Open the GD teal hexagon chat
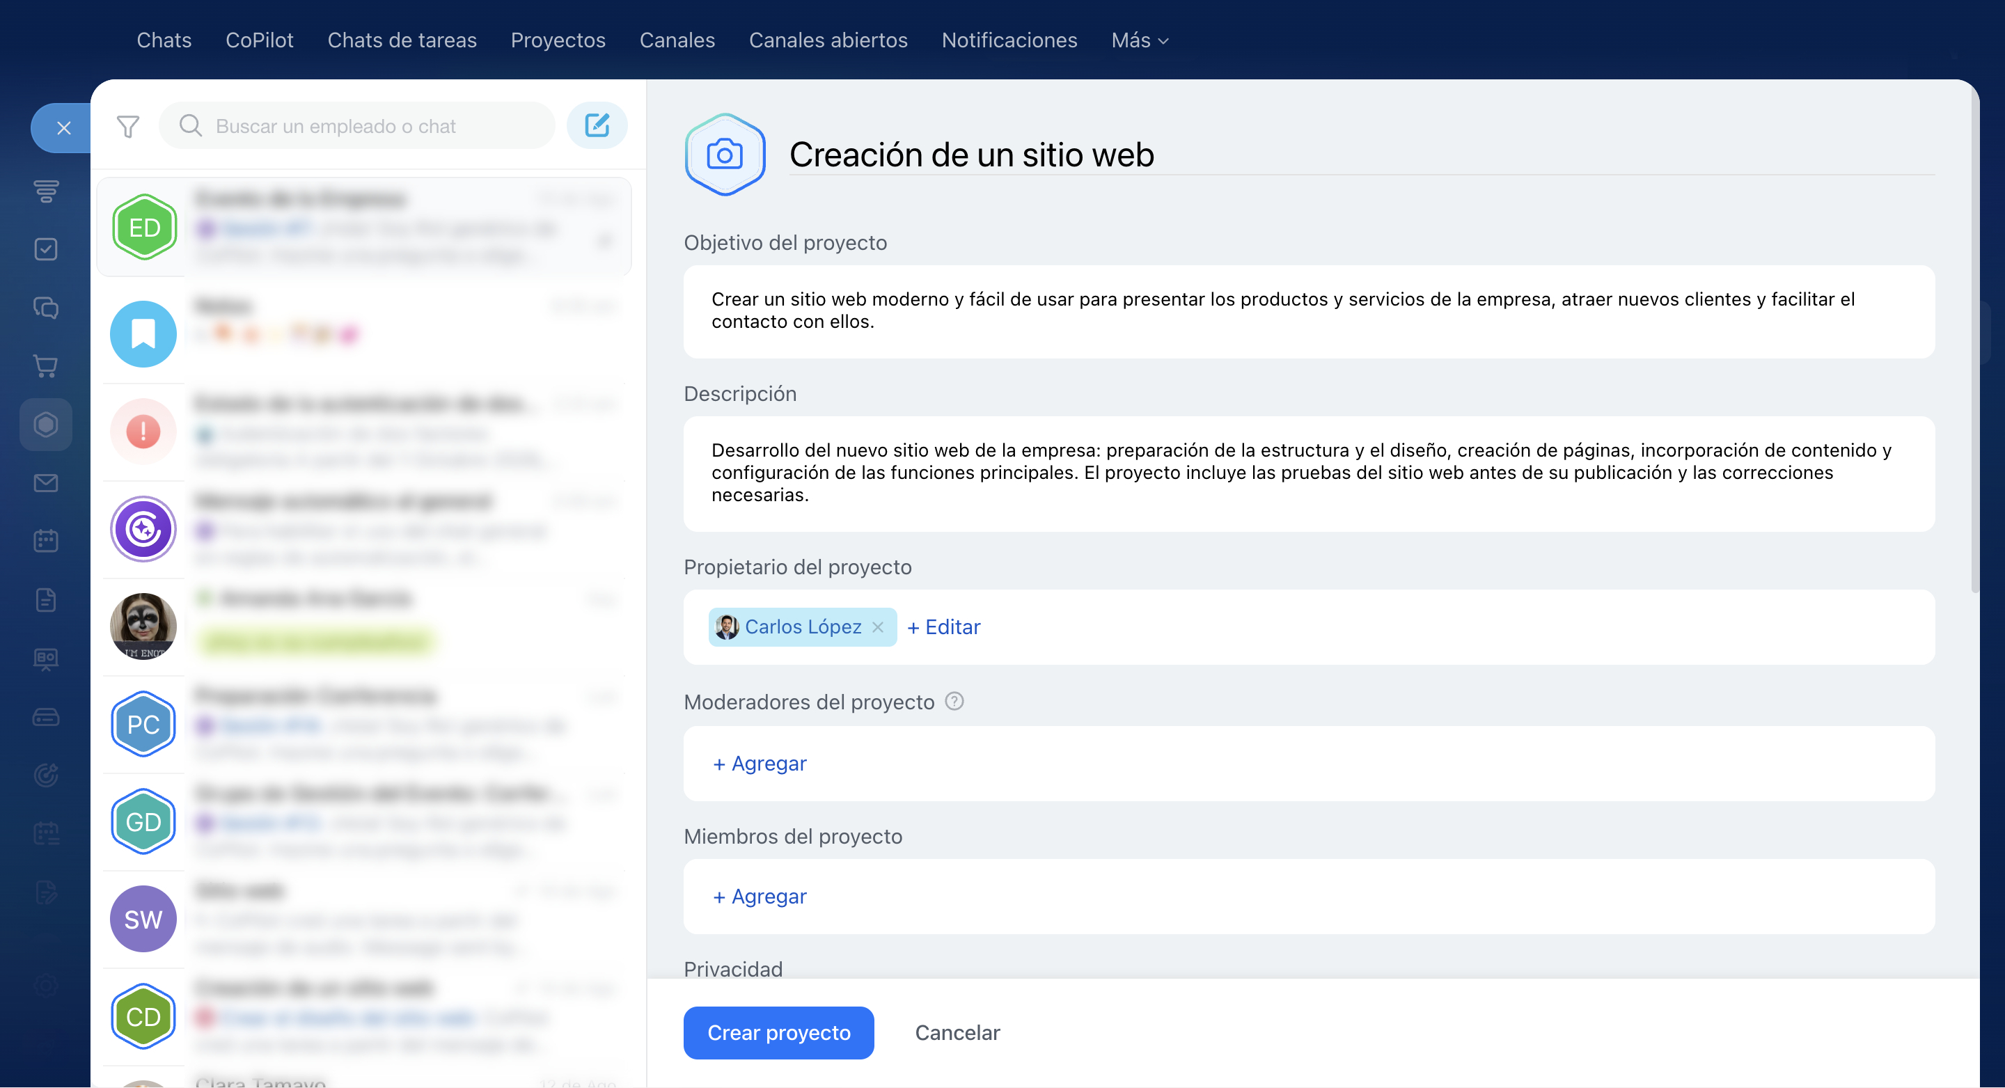 144,822
